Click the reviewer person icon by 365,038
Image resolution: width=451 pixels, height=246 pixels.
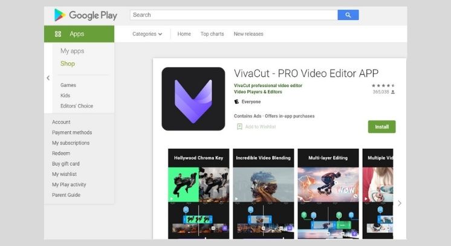coord(393,92)
